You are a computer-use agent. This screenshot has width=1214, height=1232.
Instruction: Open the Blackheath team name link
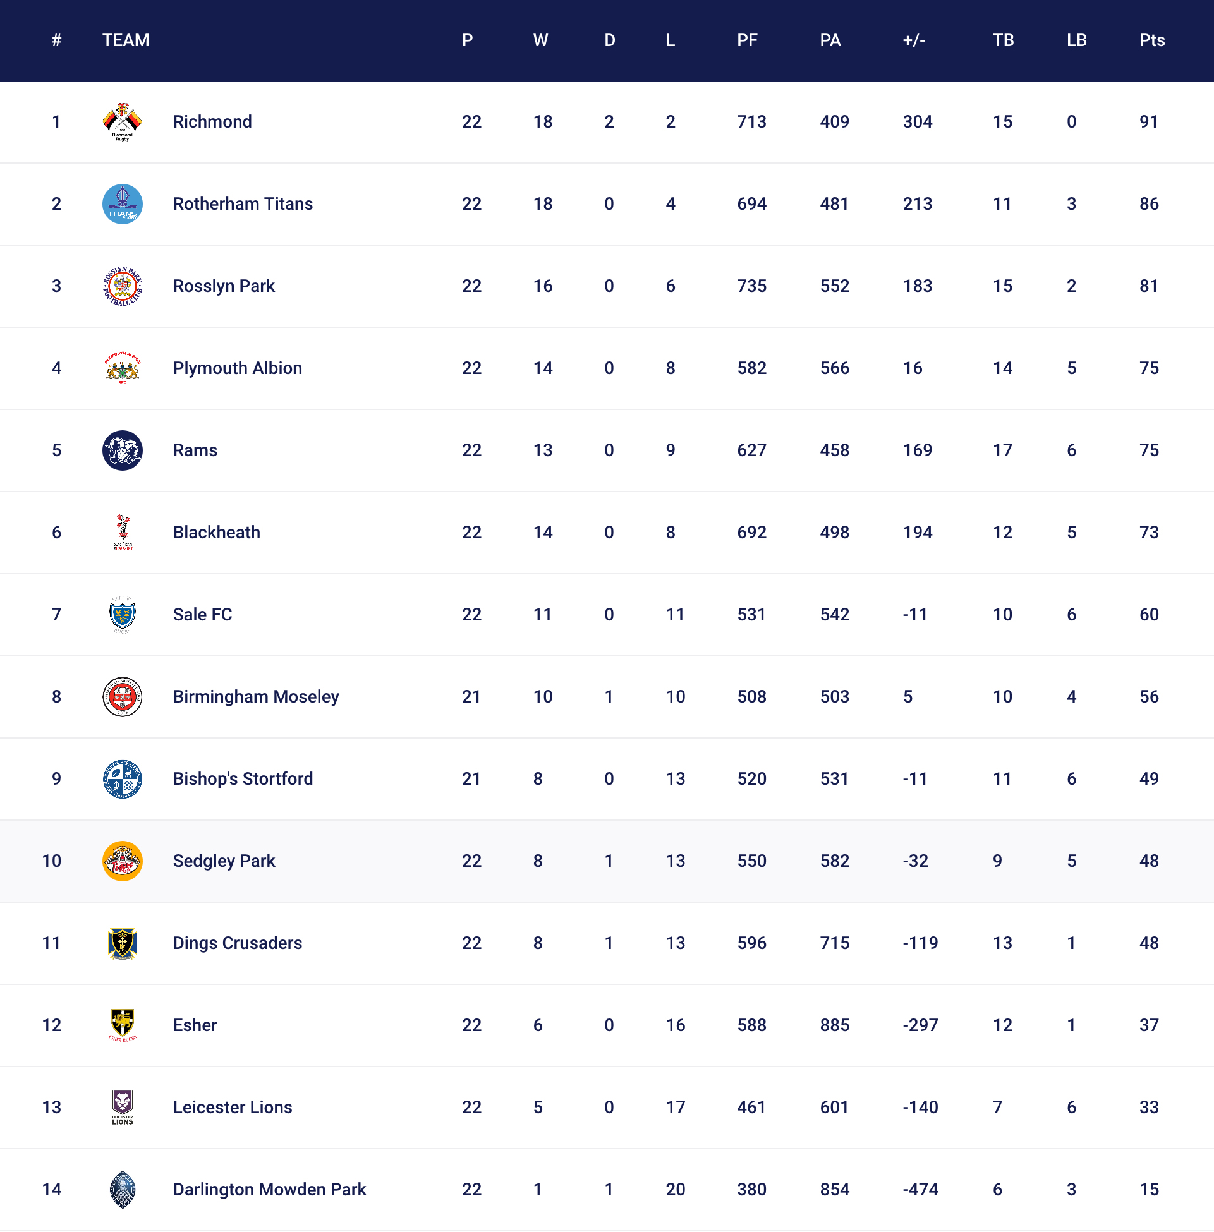[216, 533]
